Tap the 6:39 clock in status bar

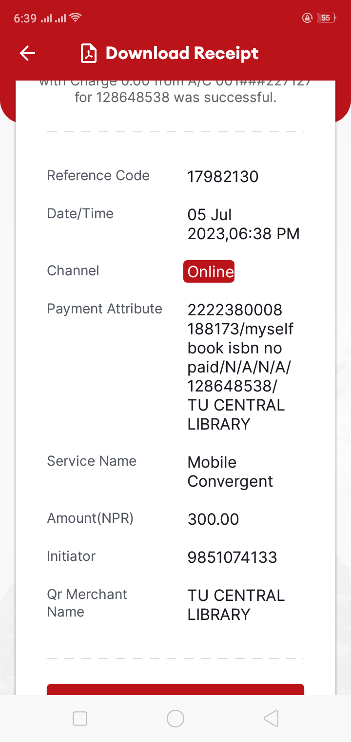pyautogui.click(x=25, y=18)
